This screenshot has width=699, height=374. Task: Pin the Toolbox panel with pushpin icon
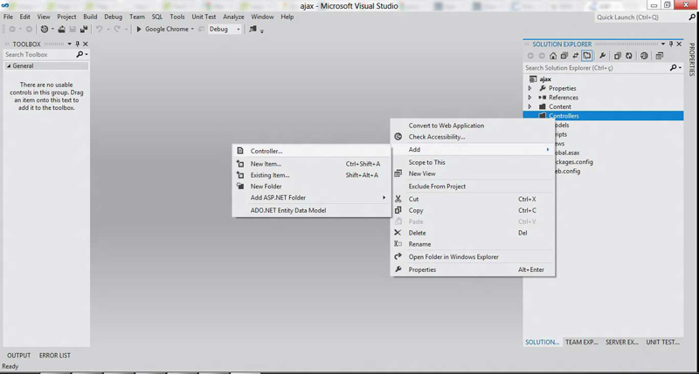tap(78, 44)
